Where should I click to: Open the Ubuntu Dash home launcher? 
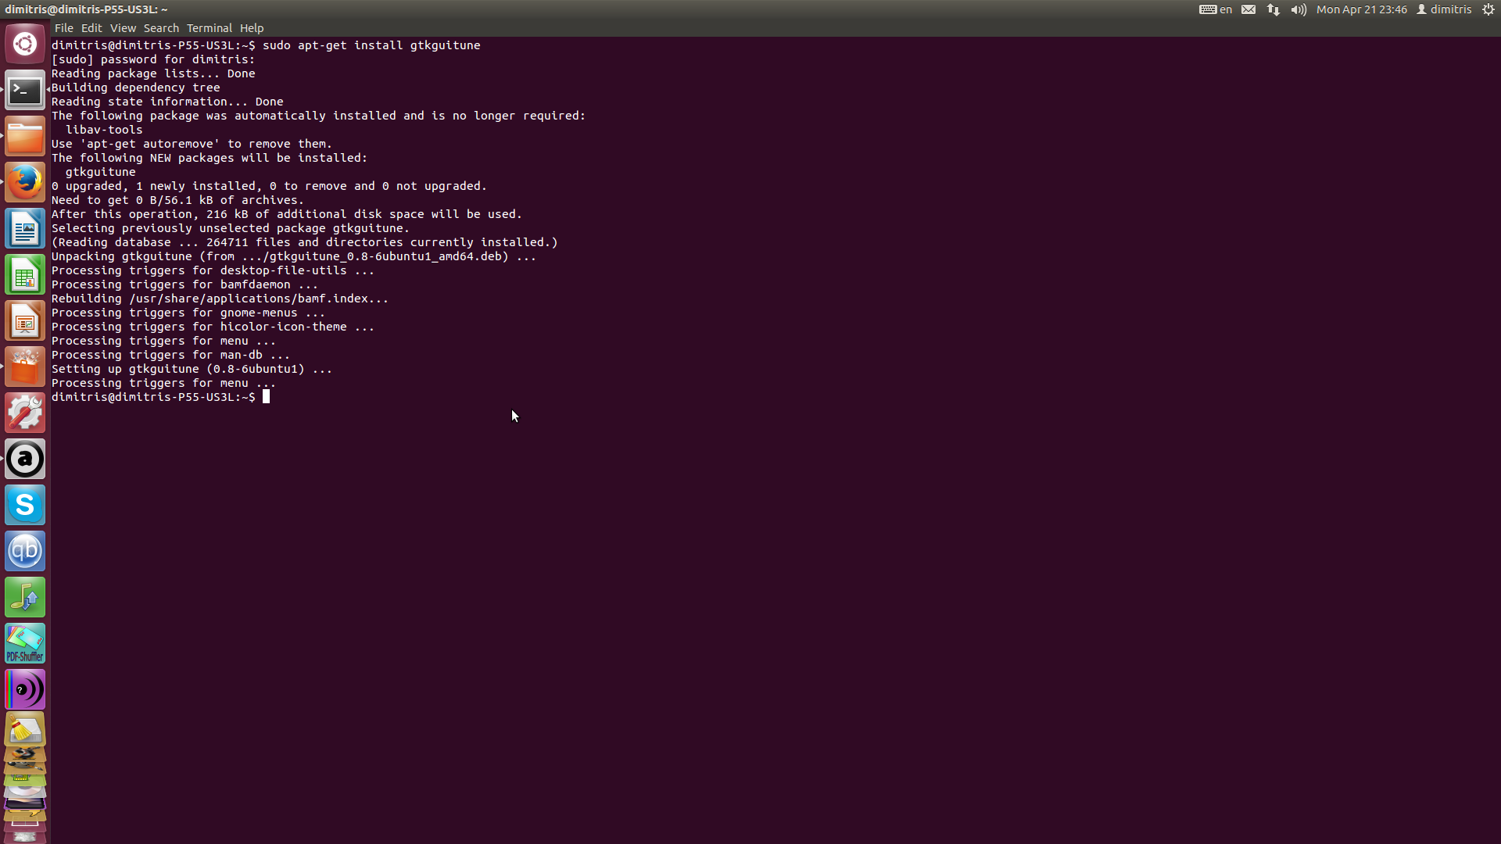click(x=25, y=45)
